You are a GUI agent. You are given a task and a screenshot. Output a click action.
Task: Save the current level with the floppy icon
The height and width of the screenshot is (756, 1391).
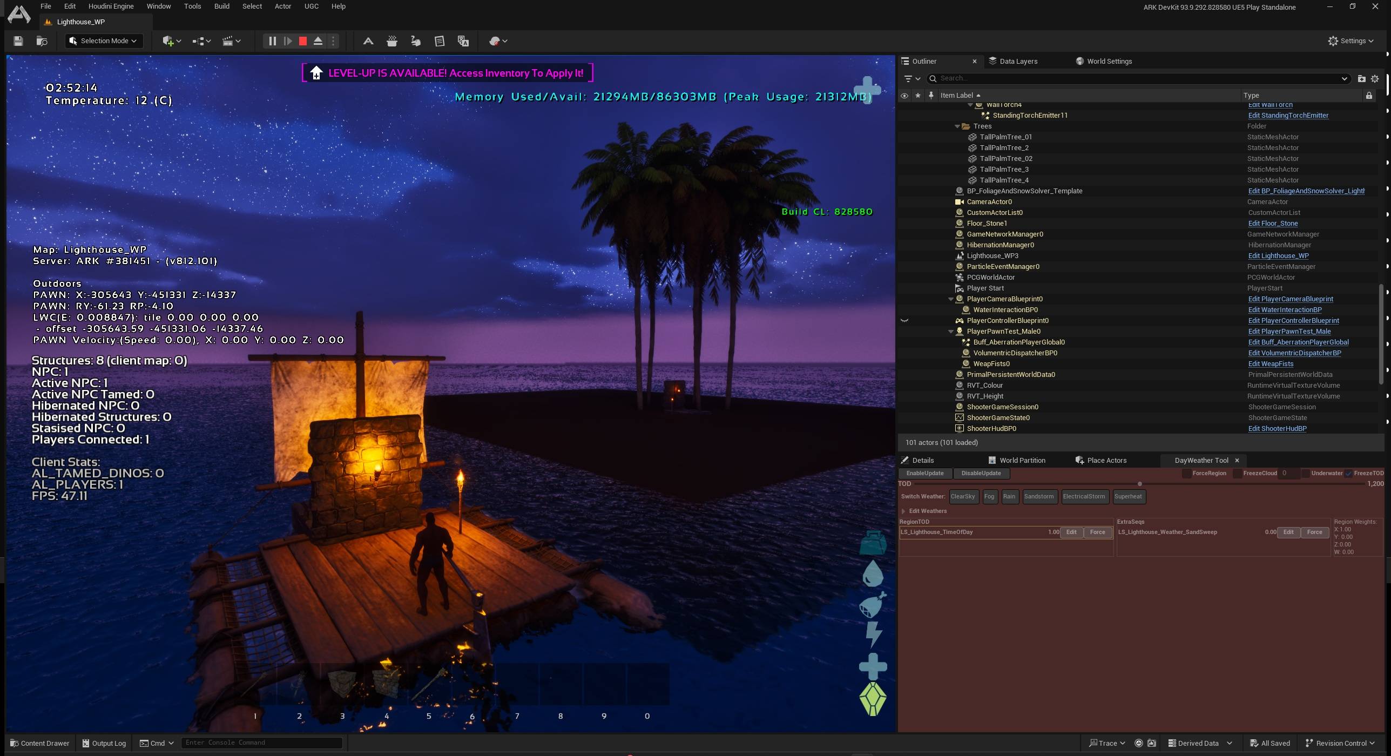(18, 41)
